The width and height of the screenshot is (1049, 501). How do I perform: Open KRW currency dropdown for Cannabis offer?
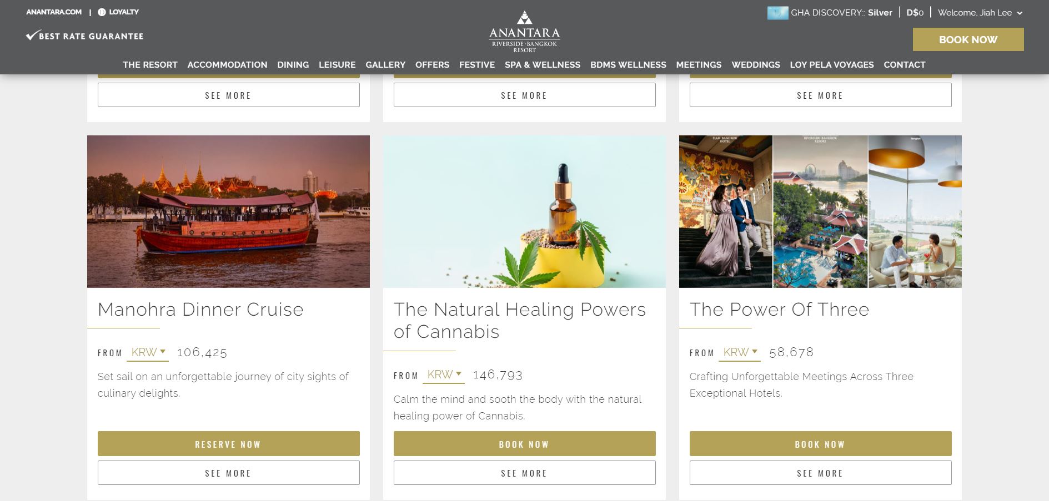click(443, 375)
